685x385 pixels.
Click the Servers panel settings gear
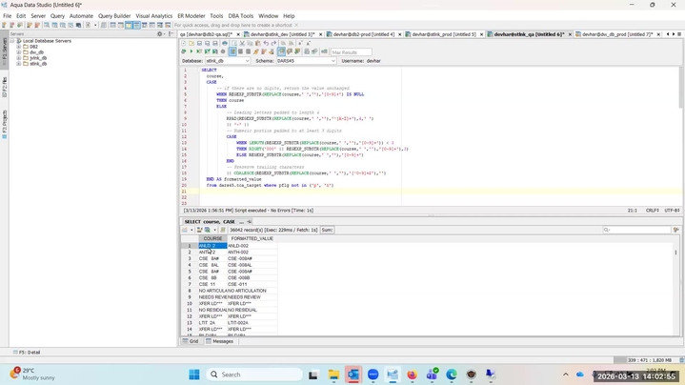coord(160,34)
